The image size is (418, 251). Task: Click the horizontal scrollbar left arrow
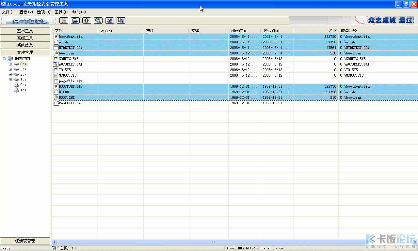(55, 242)
